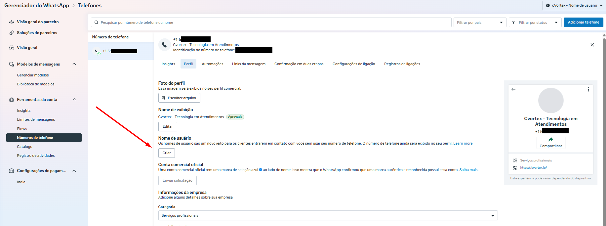Open Registros de ligações tab

click(x=402, y=64)
